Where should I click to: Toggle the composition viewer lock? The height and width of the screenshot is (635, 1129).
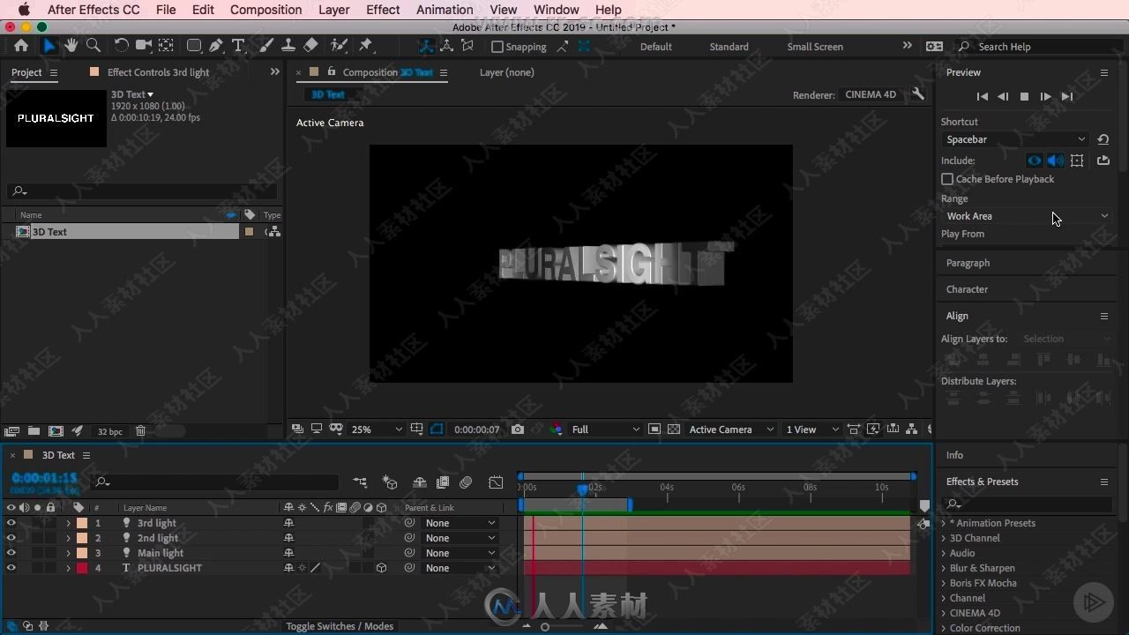[x=332, y=71]
